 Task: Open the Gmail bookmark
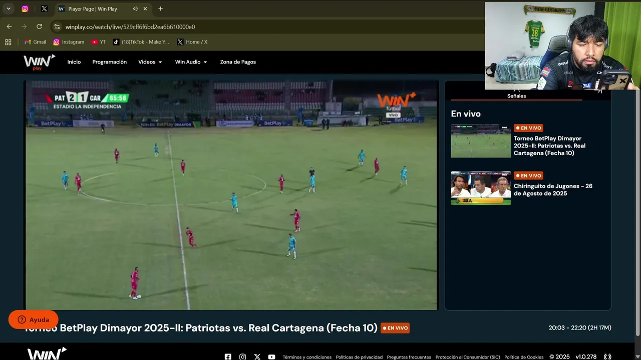(35, 42)
